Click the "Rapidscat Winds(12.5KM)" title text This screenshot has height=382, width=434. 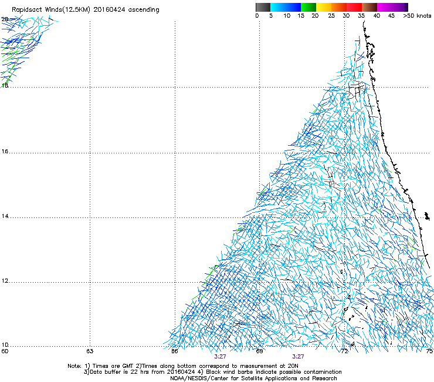coord(51,10)
